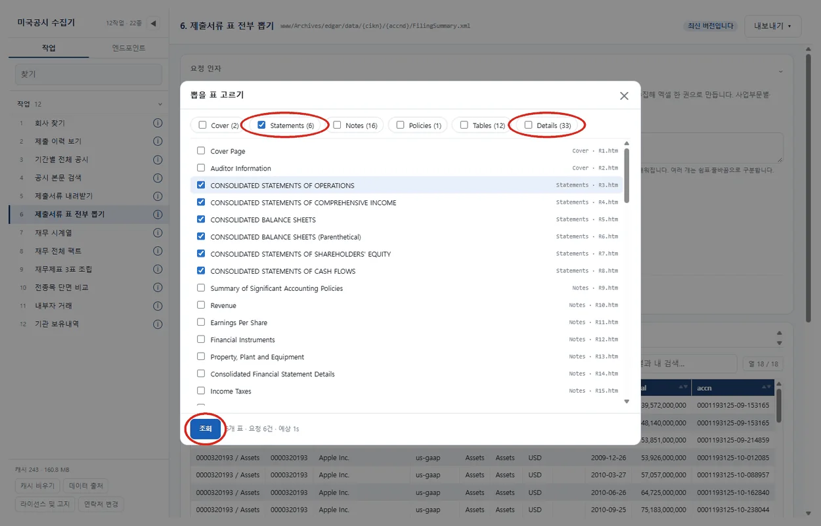View the info icon for 기관 보유내역
This screenshot has height=526, width=821.
click(158, 324)
